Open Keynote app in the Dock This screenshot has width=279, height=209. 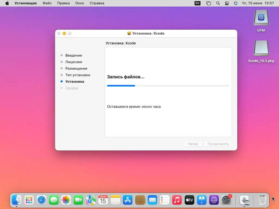click(x=202, y=200)
